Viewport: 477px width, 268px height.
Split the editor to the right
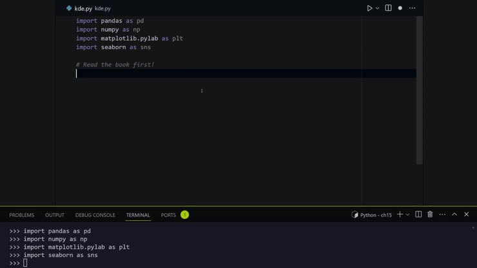coord(388,8)
